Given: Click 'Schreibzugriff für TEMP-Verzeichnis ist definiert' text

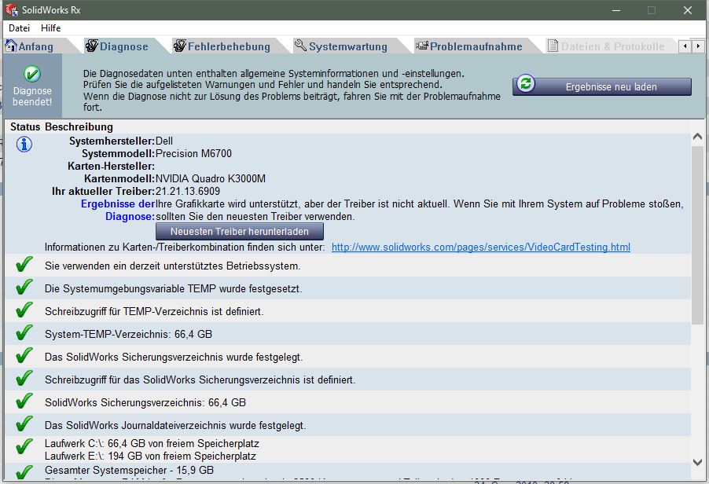Looking at the screenshot, I should 154,311.
